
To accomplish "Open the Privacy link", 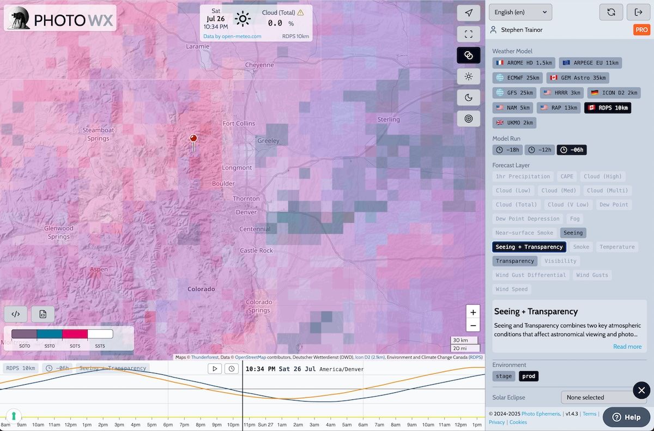I will coord(497,422).
